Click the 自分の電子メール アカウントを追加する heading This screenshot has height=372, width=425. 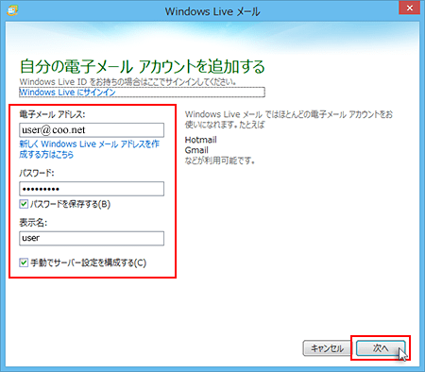(143, 66)
